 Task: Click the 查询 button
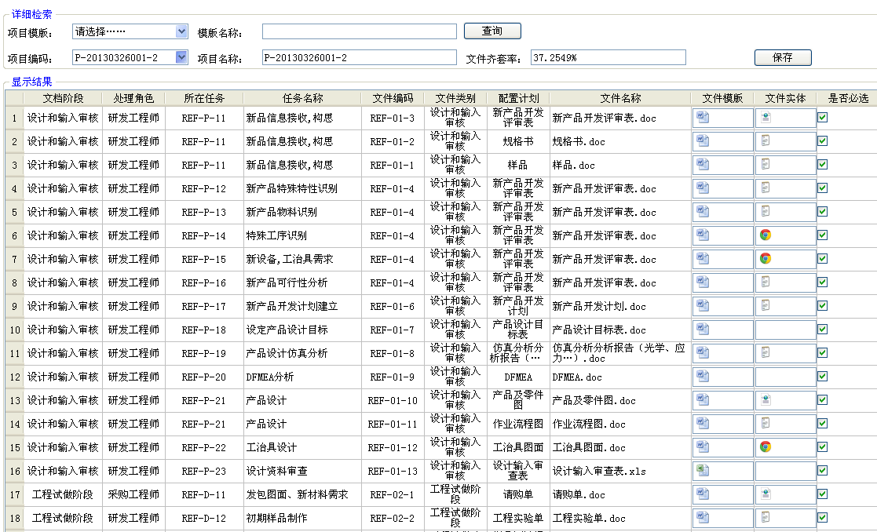[492, 31]
